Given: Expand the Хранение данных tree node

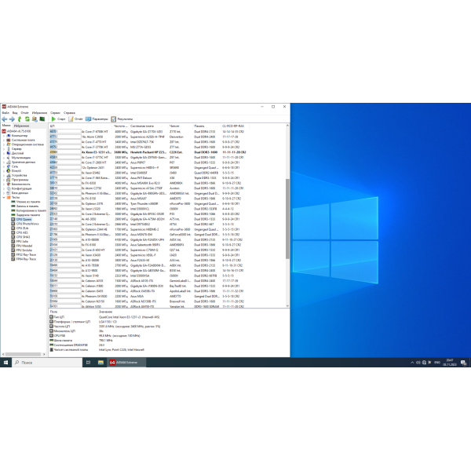Looking at the screenshot, I should tap(4, 162).
